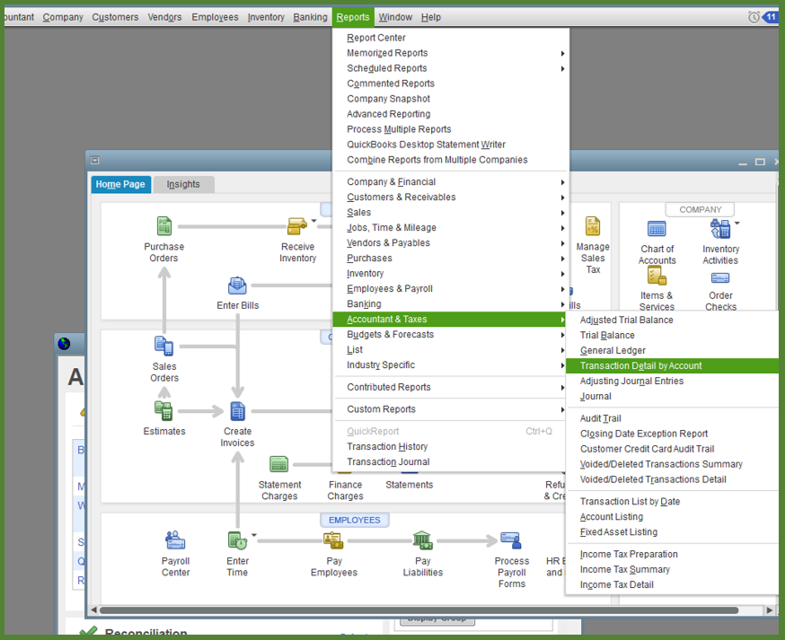The image size is (785, 640).
Task: Select Trial Balance report
Action: 607,336
